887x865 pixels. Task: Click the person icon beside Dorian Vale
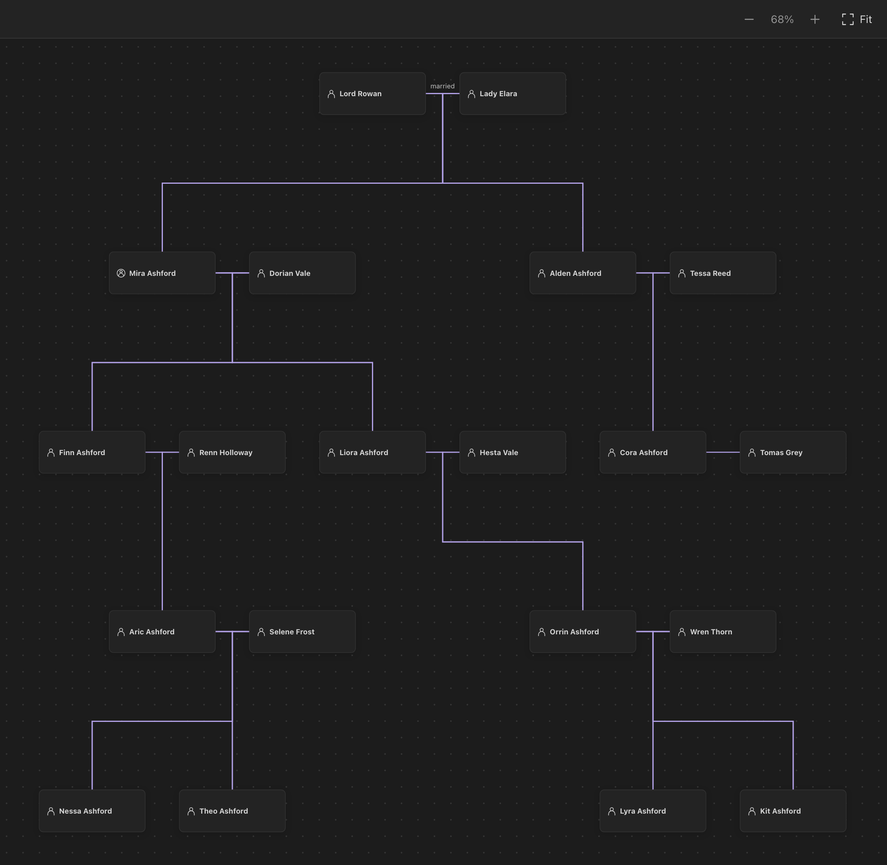pyautogui.click(x=261, y=273)
